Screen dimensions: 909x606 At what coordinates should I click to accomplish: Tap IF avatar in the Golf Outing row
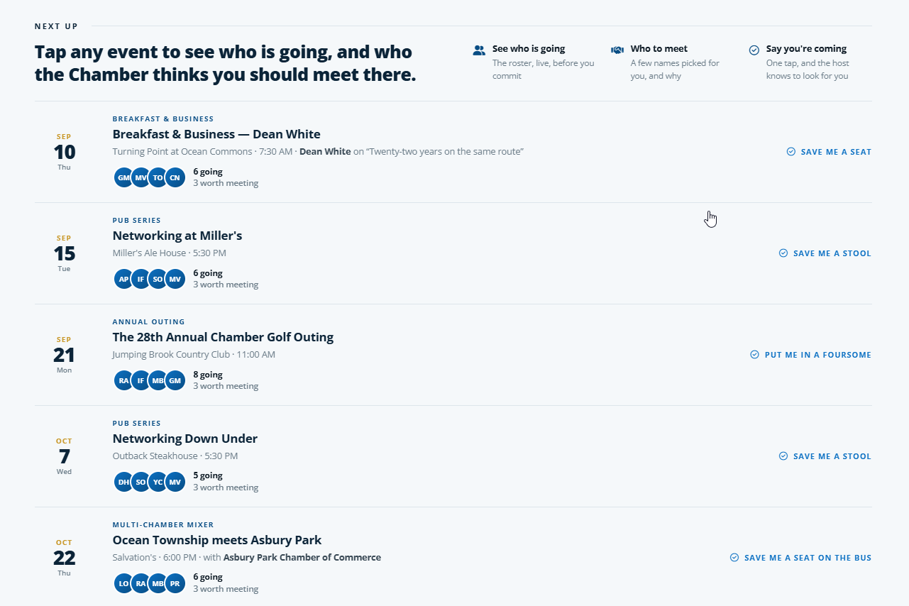(x=141, y=380)
